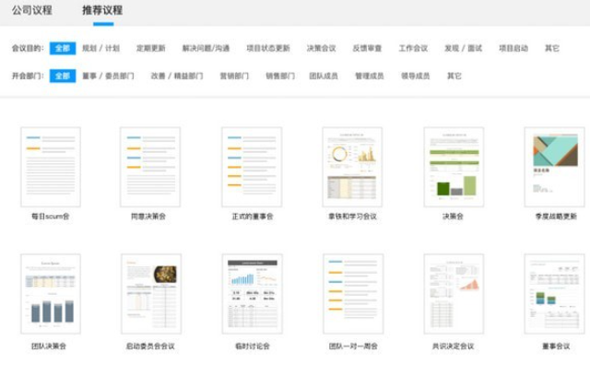The image size is (590, 365).
Task: Filter by 改善 / 精益部门 department
Action: pos(177,76)
